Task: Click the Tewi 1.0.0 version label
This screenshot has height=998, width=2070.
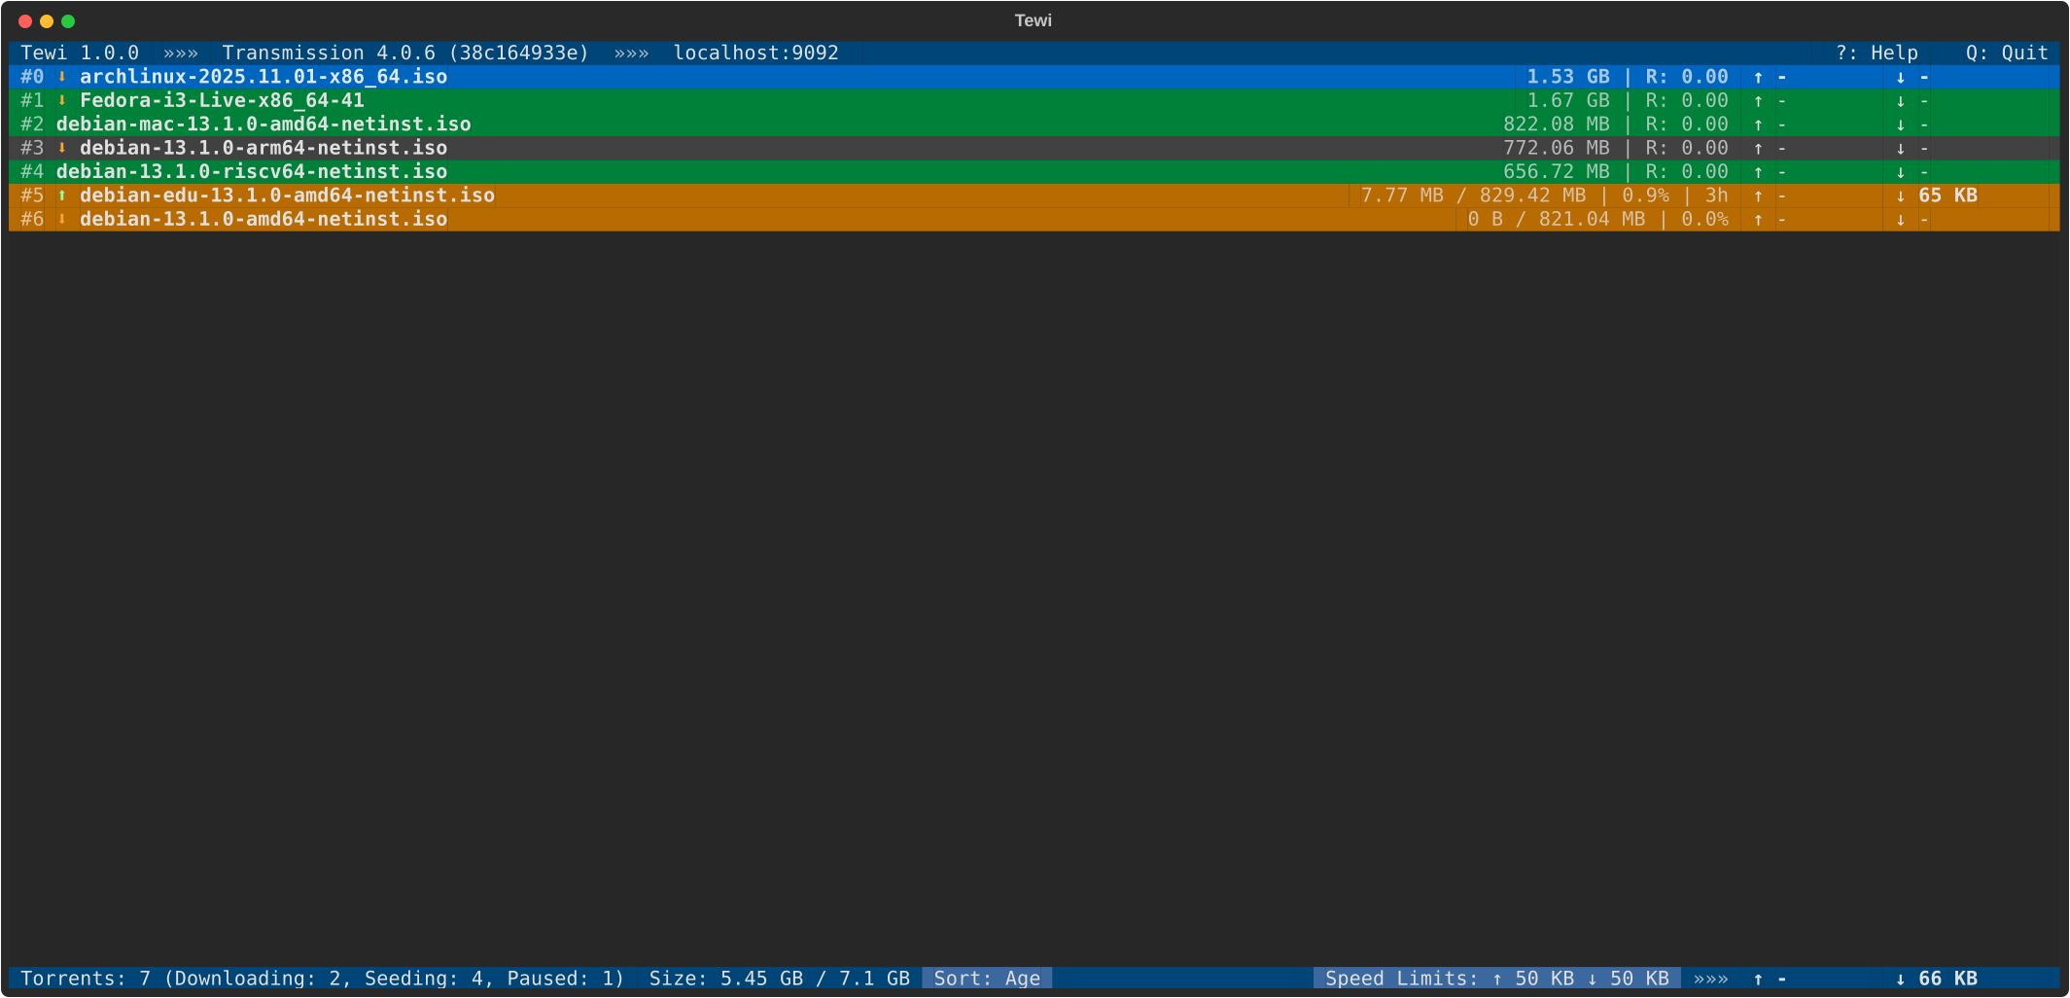Action: click(x=80, y=53)
